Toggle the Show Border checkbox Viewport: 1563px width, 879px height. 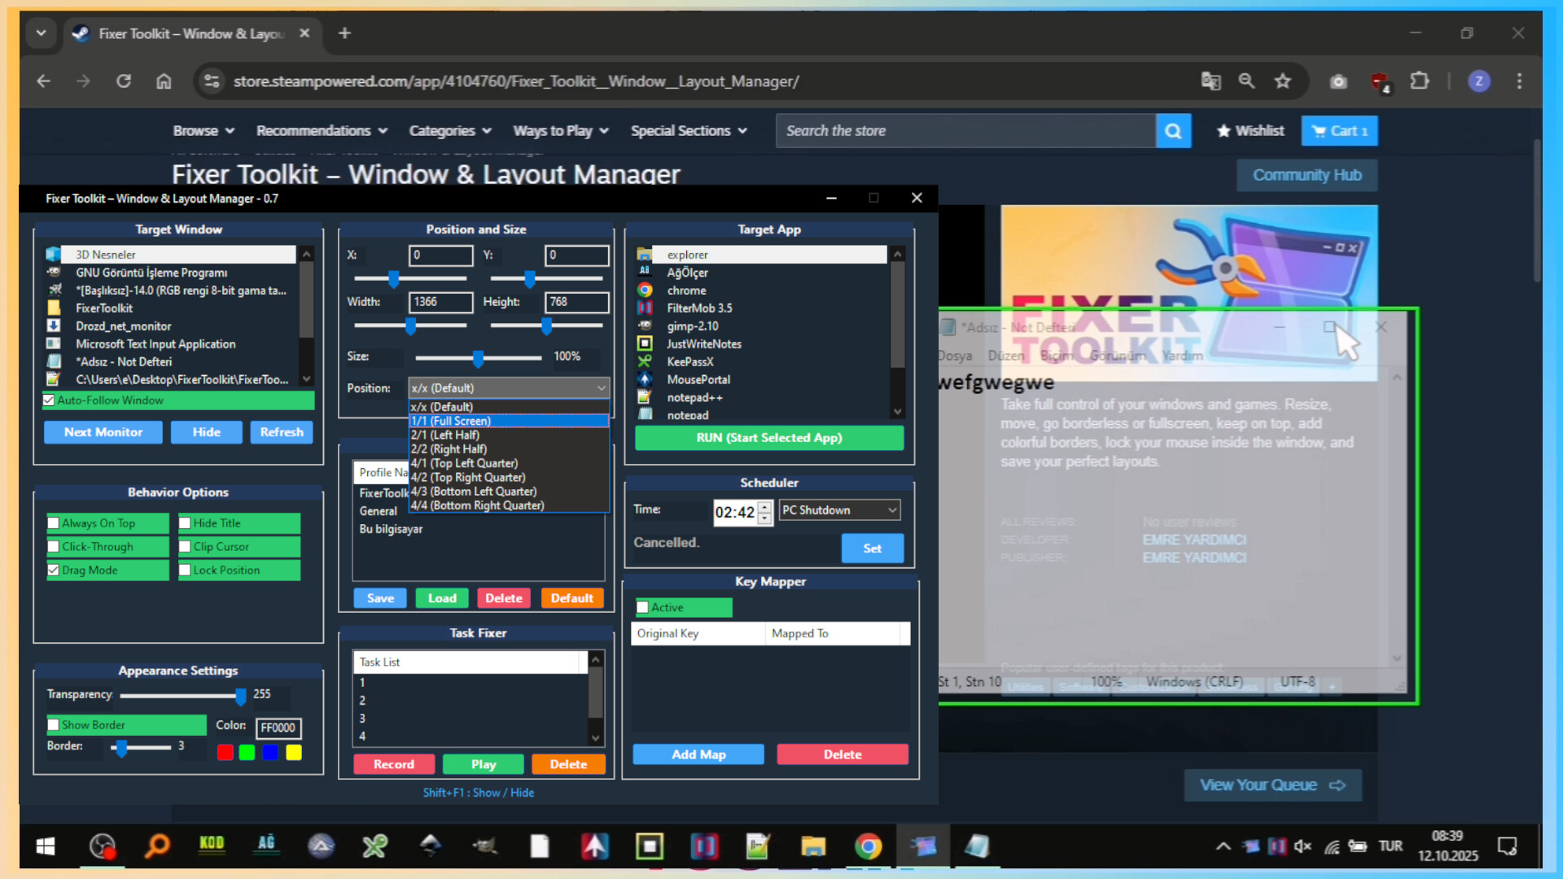point(54,725)
